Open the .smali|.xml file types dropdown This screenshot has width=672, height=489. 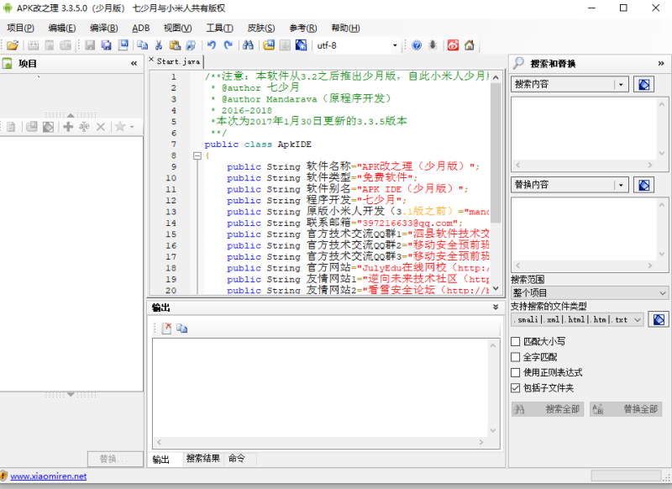(577, 320)
